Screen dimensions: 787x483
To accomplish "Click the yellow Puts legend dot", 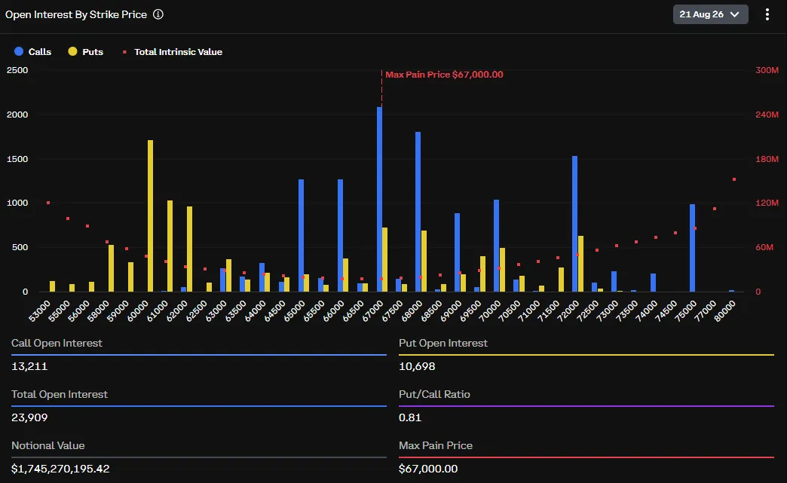I will click(x=73, y=51).
